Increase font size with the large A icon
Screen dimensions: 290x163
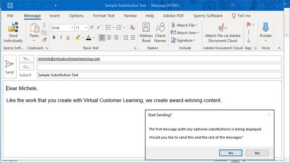(92, 28)
